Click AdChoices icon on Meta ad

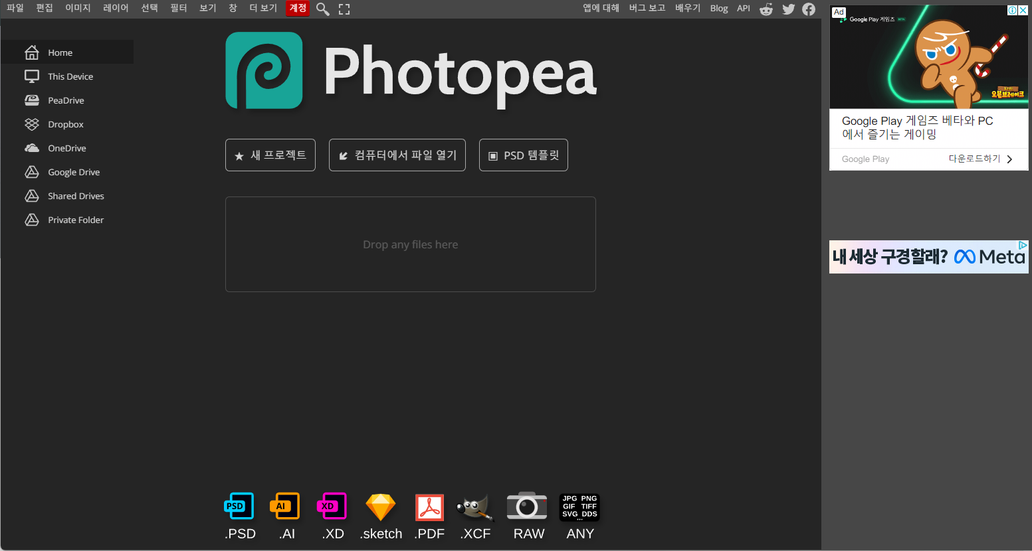1023,245
